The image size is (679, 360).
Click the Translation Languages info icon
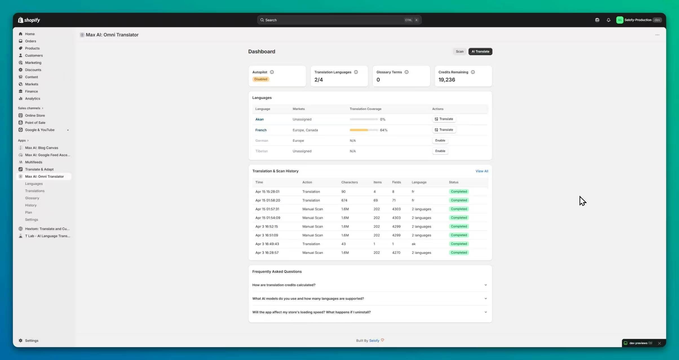click(356, 72)
